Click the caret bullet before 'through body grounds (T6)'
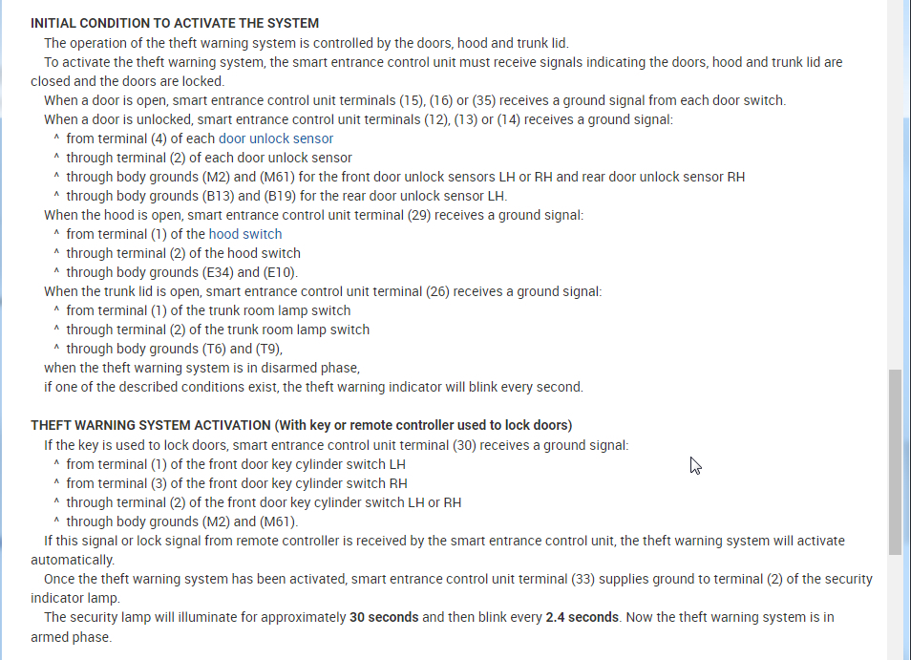The image size is (911, 660). point(57,350)
